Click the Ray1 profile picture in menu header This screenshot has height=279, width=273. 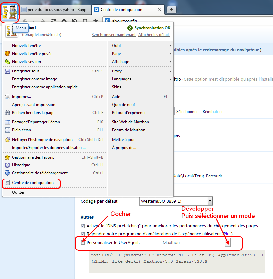11,31
